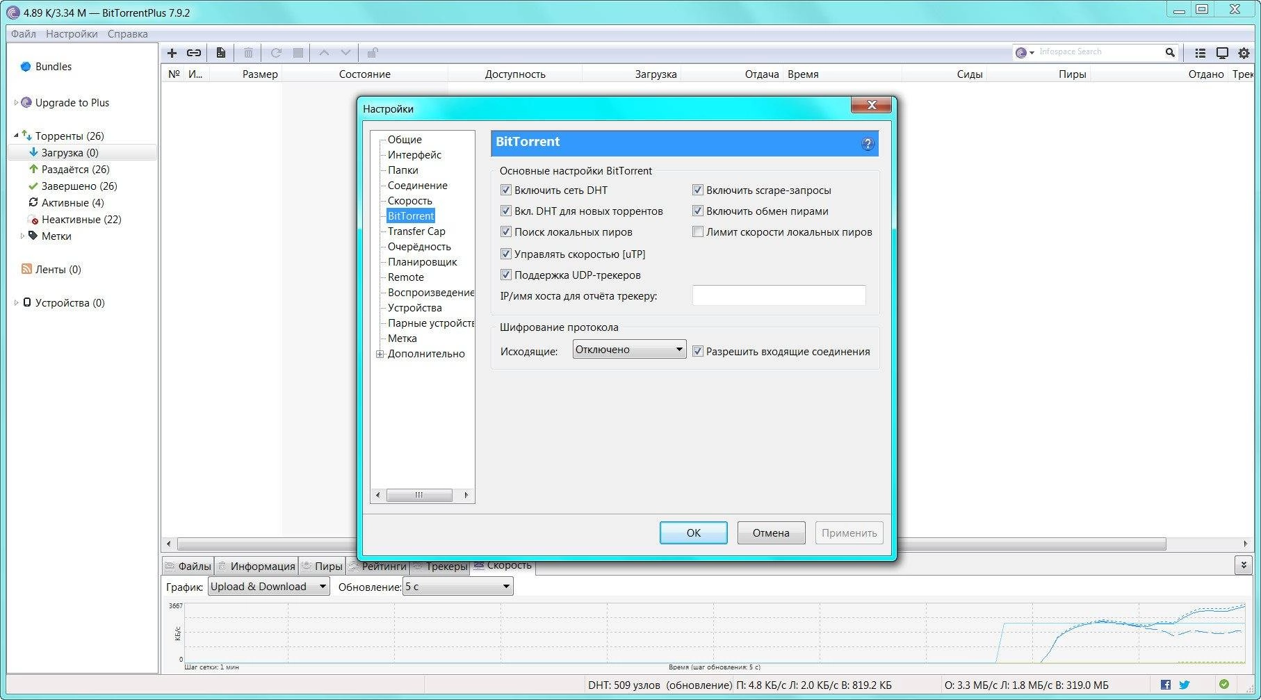Viewport: 1261px width, 700px height.
Task: Toggle Разрешить входящие соединения checkbox
Action: click(x=698, y=351)
